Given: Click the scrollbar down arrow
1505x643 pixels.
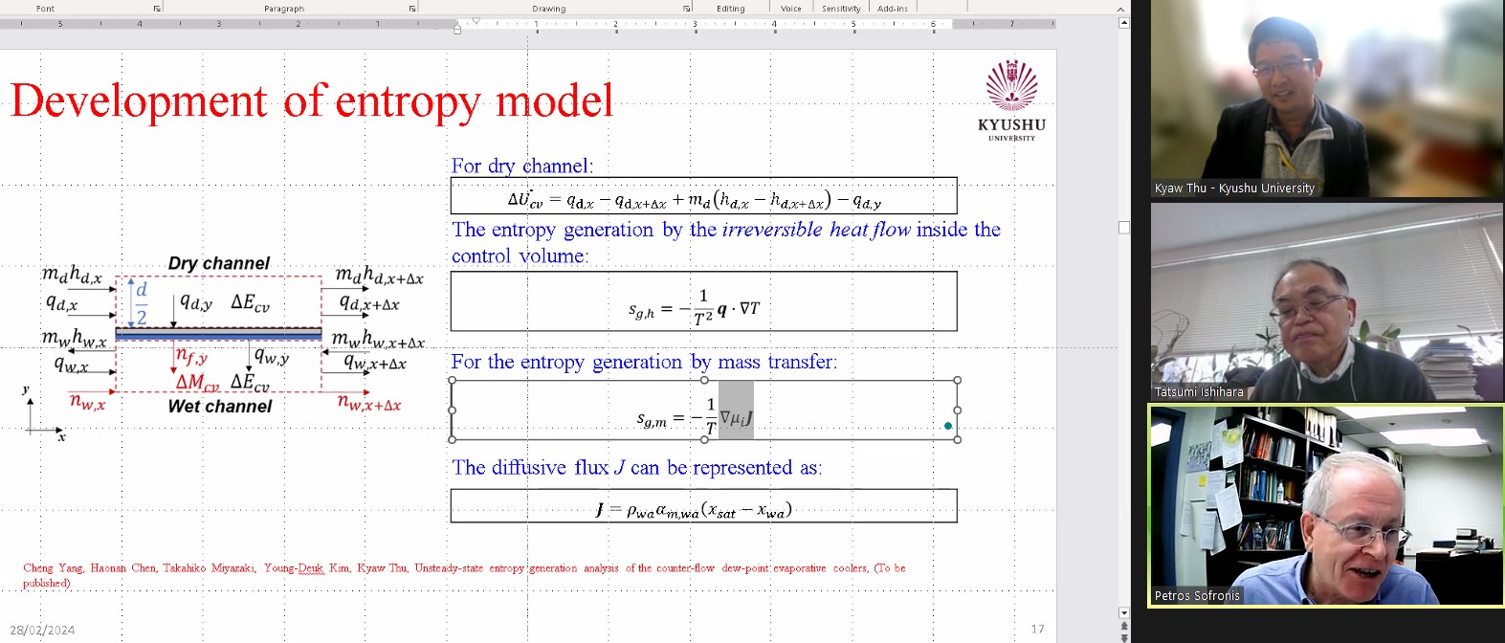Looking at the screenshot, I should (1123, 612).
